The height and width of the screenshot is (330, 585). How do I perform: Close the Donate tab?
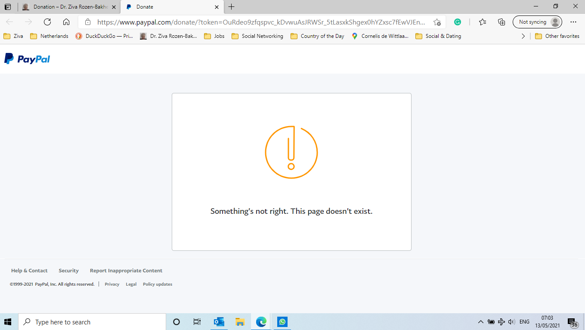pyautogui.click(x=217, y=7)
